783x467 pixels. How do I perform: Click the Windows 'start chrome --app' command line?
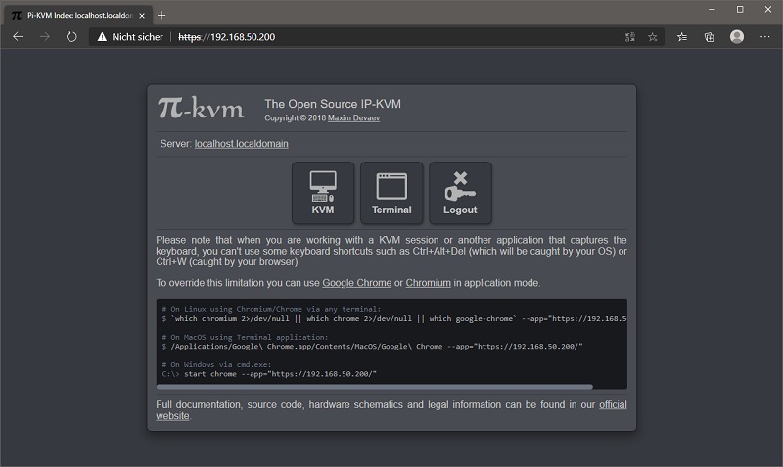click(269, 374)
